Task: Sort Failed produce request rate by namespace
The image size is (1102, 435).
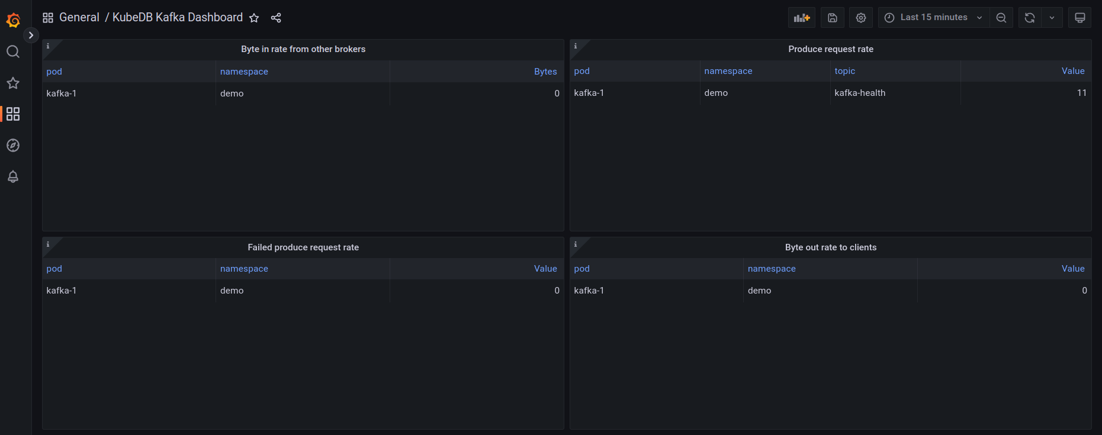Action: click(244, 269)
